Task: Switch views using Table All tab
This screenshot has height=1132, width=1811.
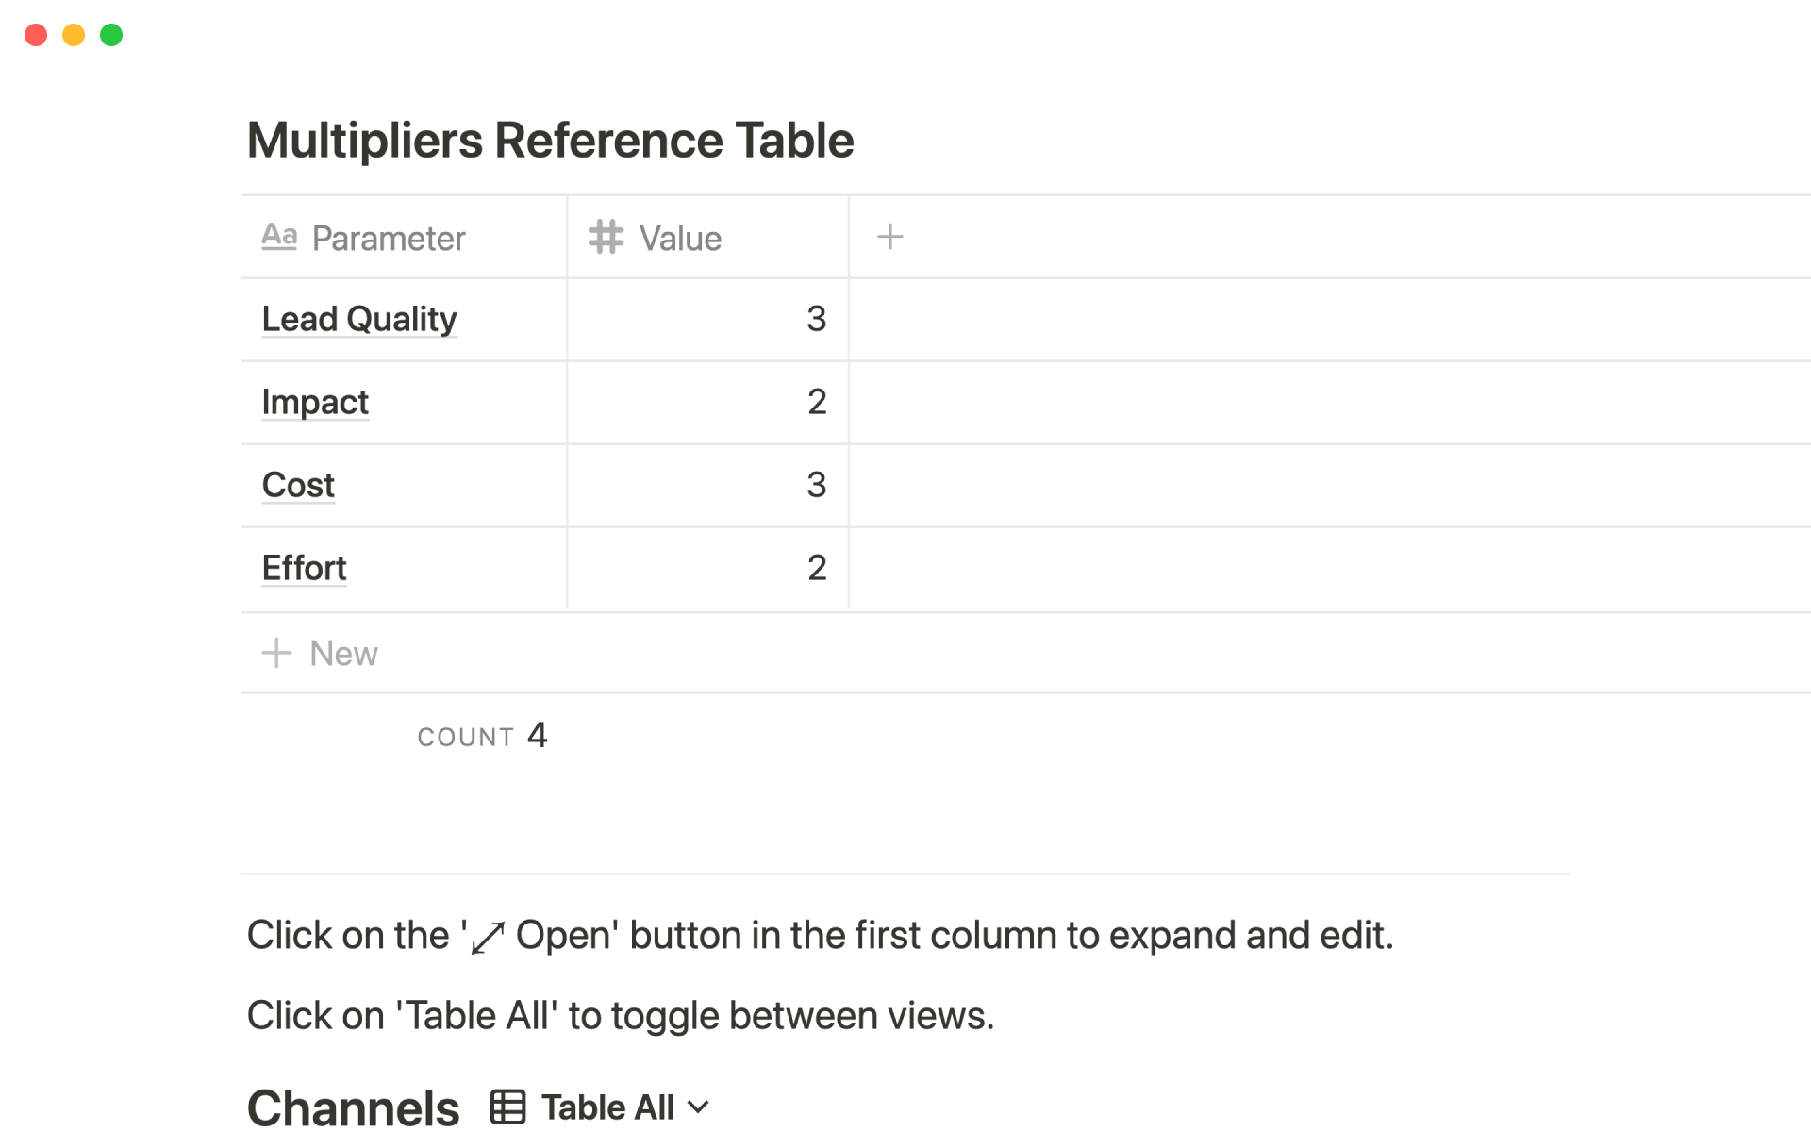Action: click(607, 1107)
